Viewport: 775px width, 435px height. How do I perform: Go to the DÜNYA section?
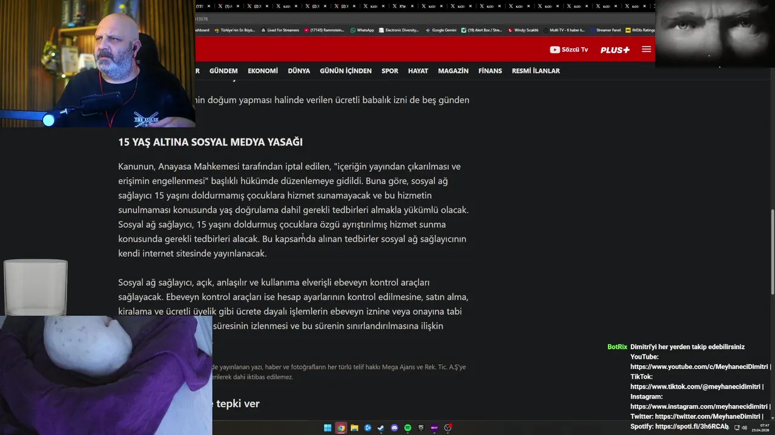(x=299, y=71)
